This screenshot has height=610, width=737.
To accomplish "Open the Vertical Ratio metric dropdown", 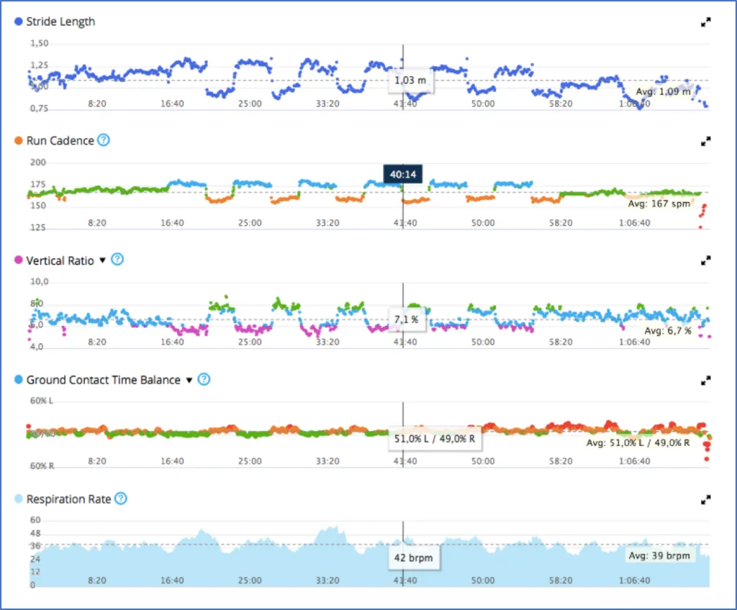I will point(102,260).
